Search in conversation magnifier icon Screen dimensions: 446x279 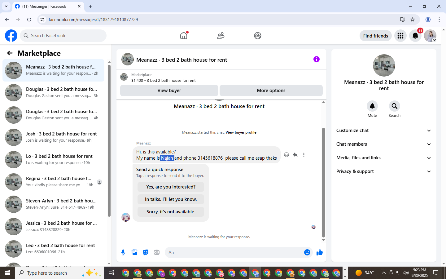[x=395, y=106]
